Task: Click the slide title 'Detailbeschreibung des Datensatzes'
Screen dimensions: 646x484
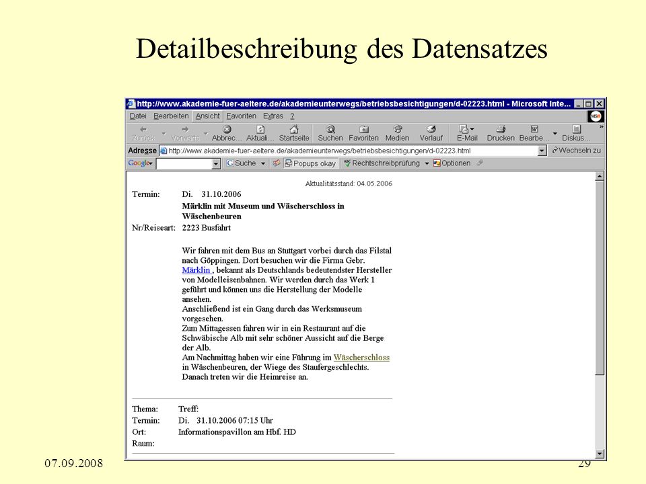Action: point(342,49)
